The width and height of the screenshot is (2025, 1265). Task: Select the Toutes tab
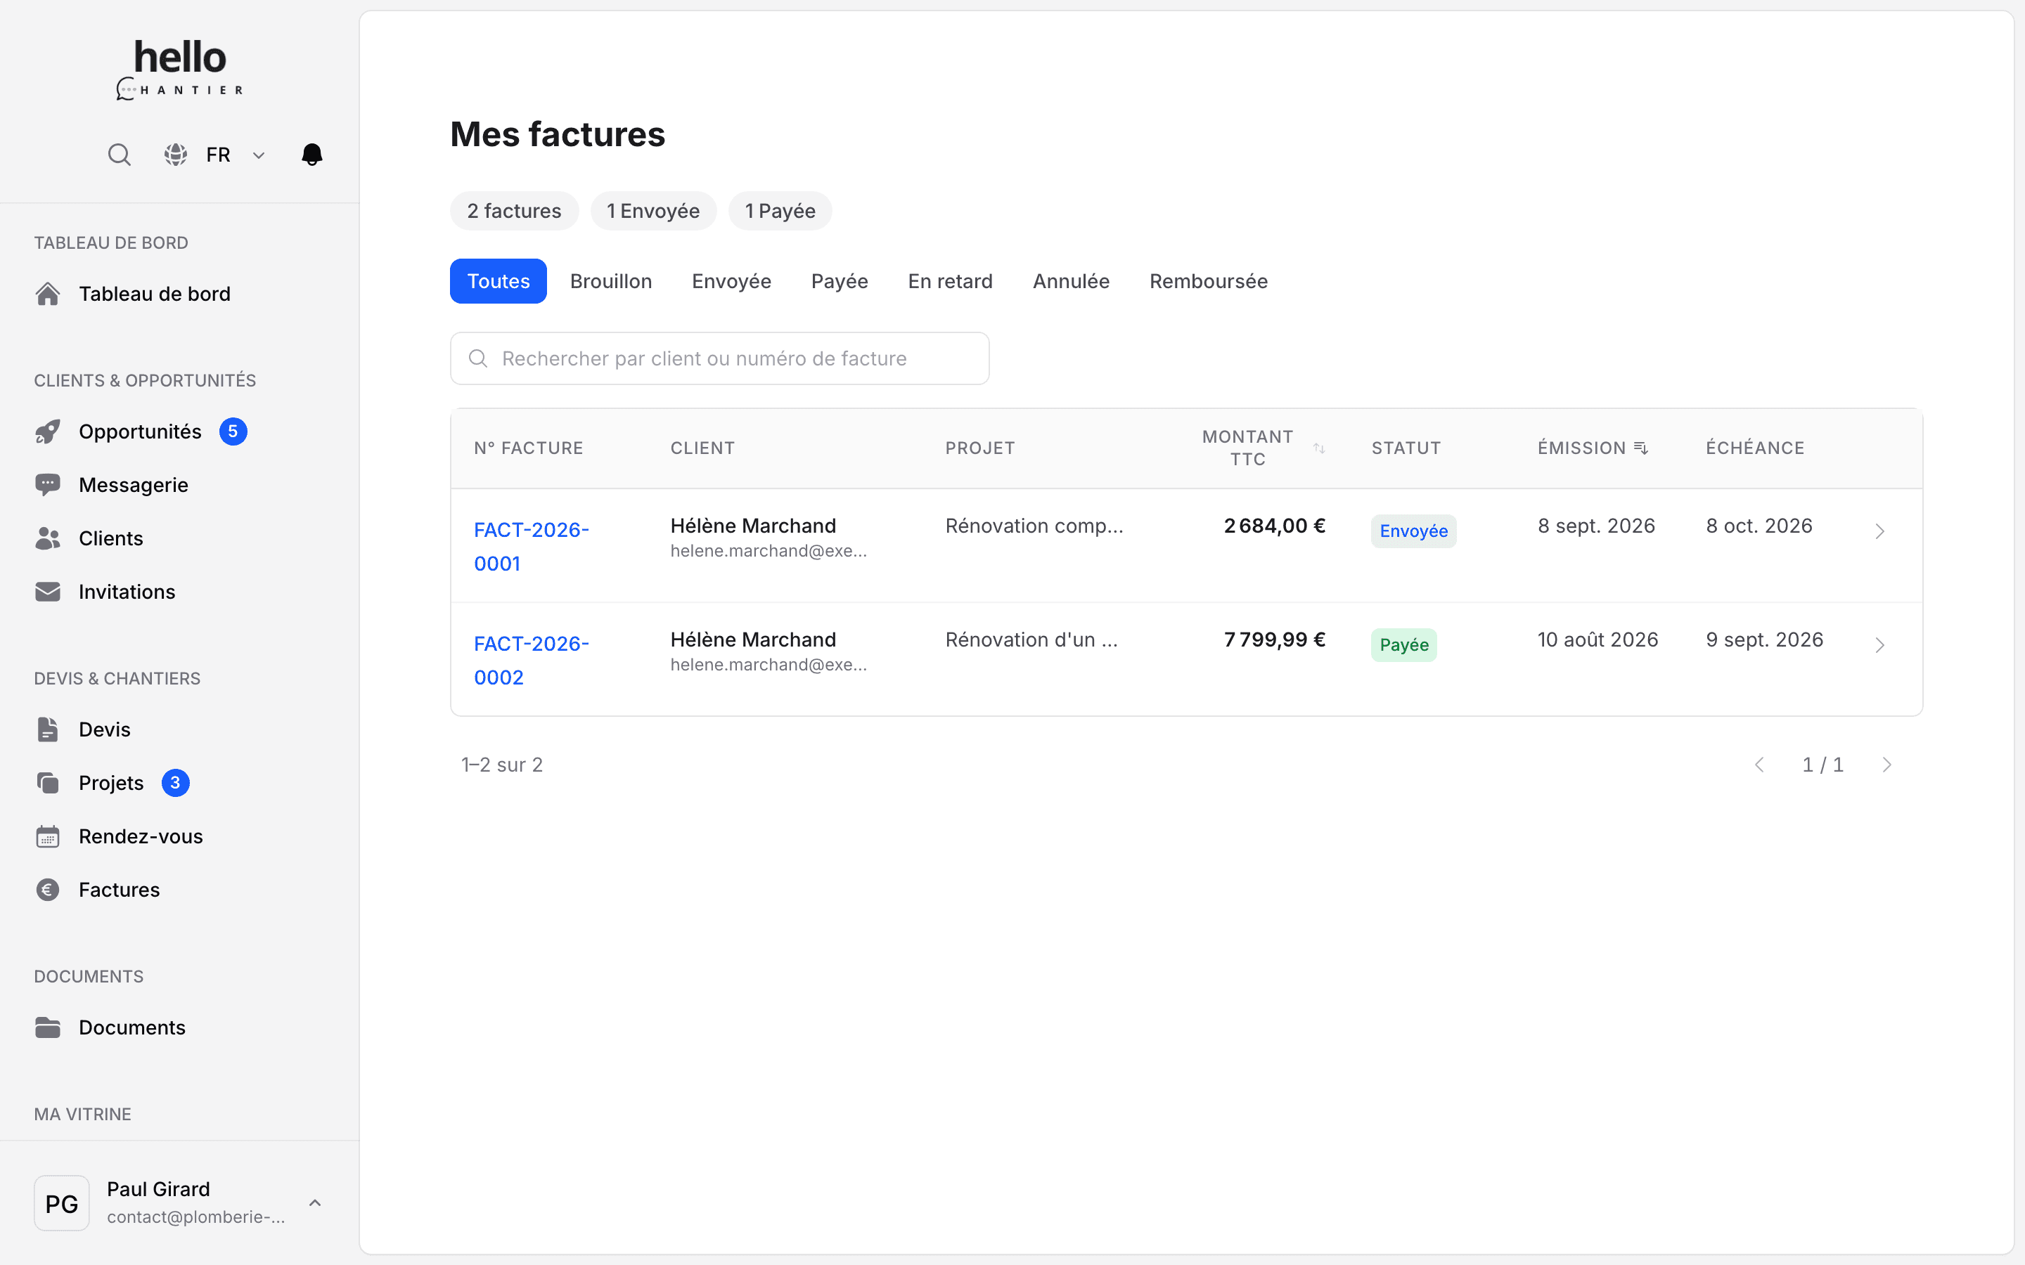(499, 281)
